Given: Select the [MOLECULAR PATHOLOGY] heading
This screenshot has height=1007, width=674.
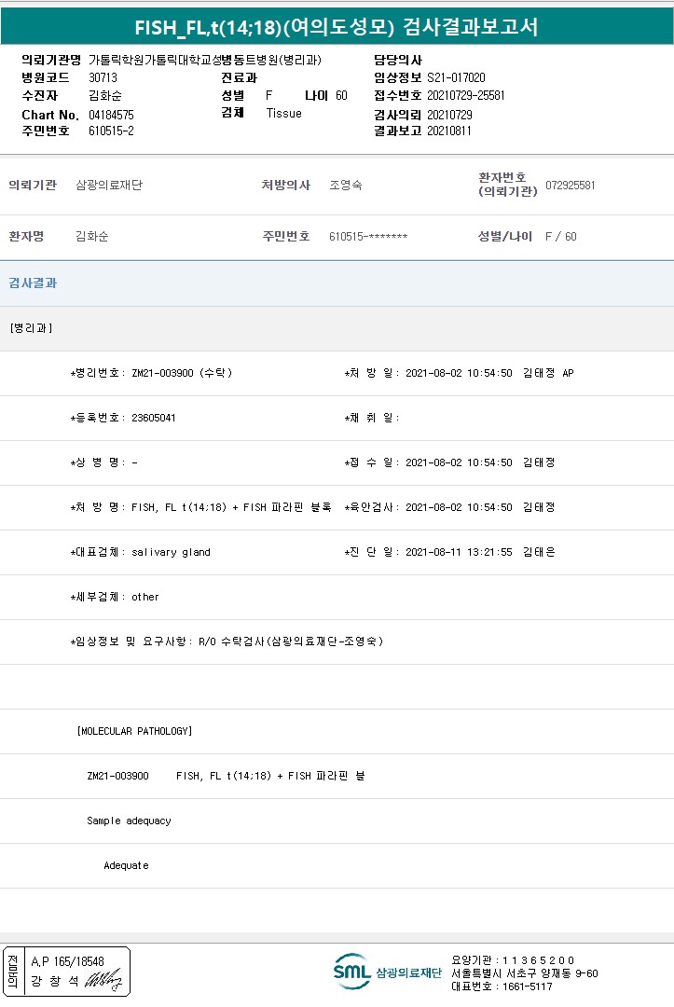Looking at the screenshot, I should pos(134,731).
